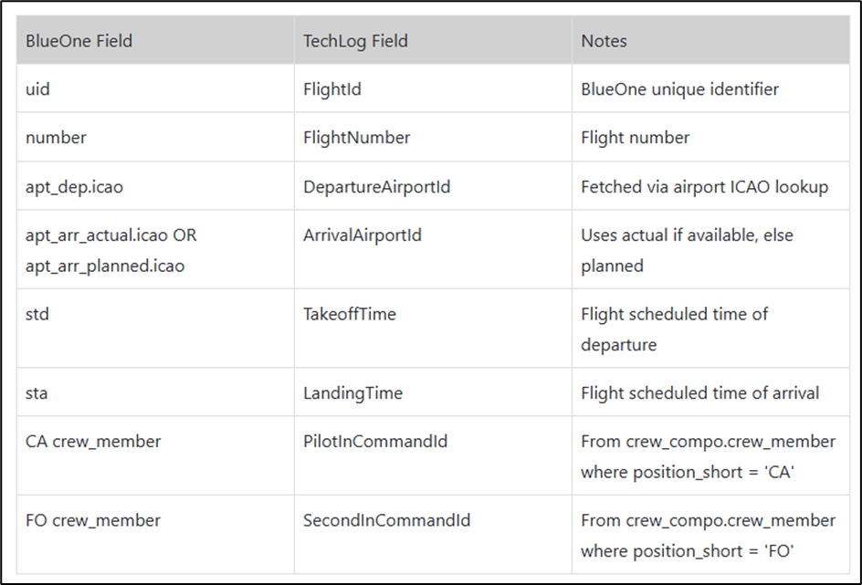Image resolution: width=862 pixels, height=585 pixels.
Task: Click the CA crew_member cell
Action: [x=155, y=456]
